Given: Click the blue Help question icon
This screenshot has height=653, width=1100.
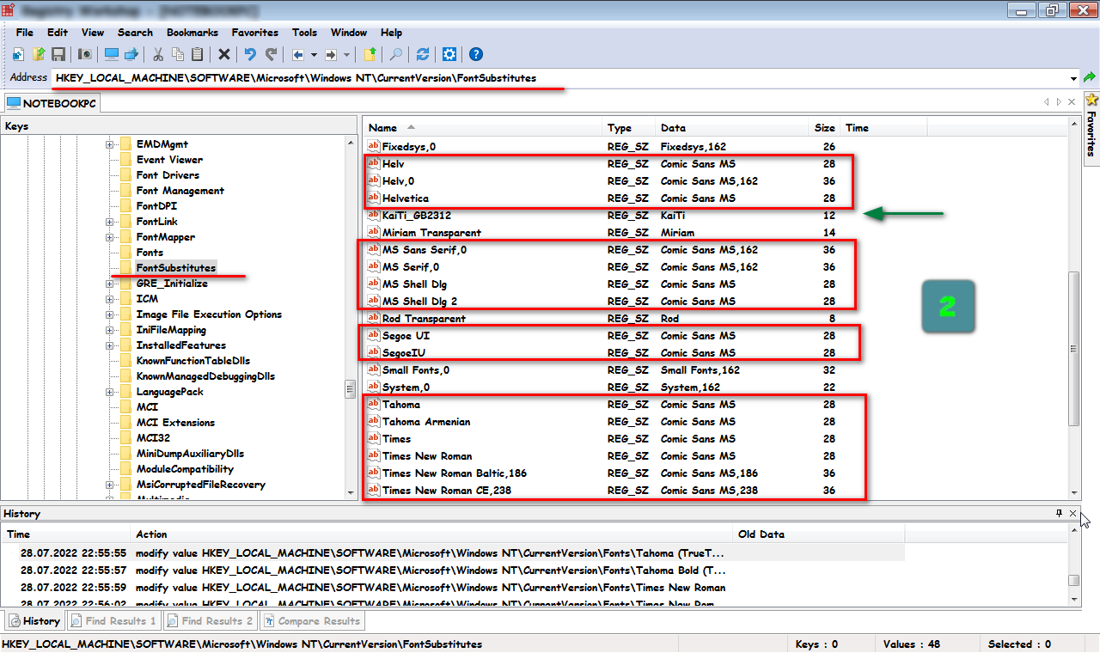Looking at the screenshot, I should pos(476,54).
